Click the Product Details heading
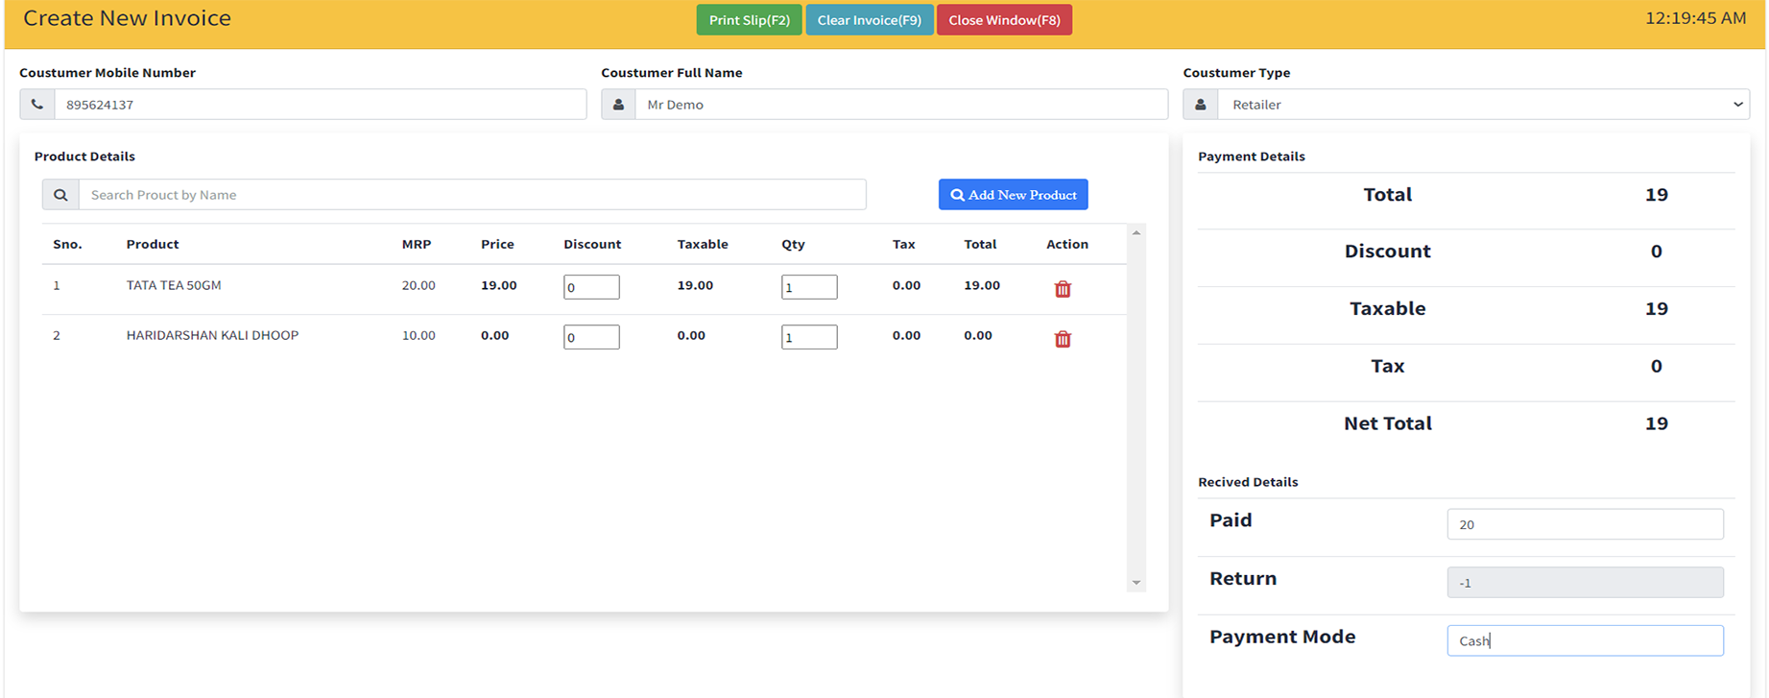The height and width of the screenshot is (698, 1769). [x=84, y=156]
